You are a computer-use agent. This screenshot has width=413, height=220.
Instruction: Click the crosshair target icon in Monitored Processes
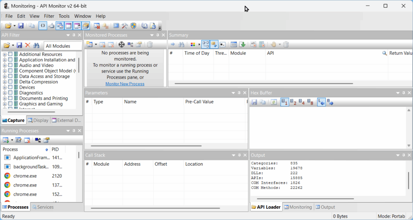(x=121, y=44)
